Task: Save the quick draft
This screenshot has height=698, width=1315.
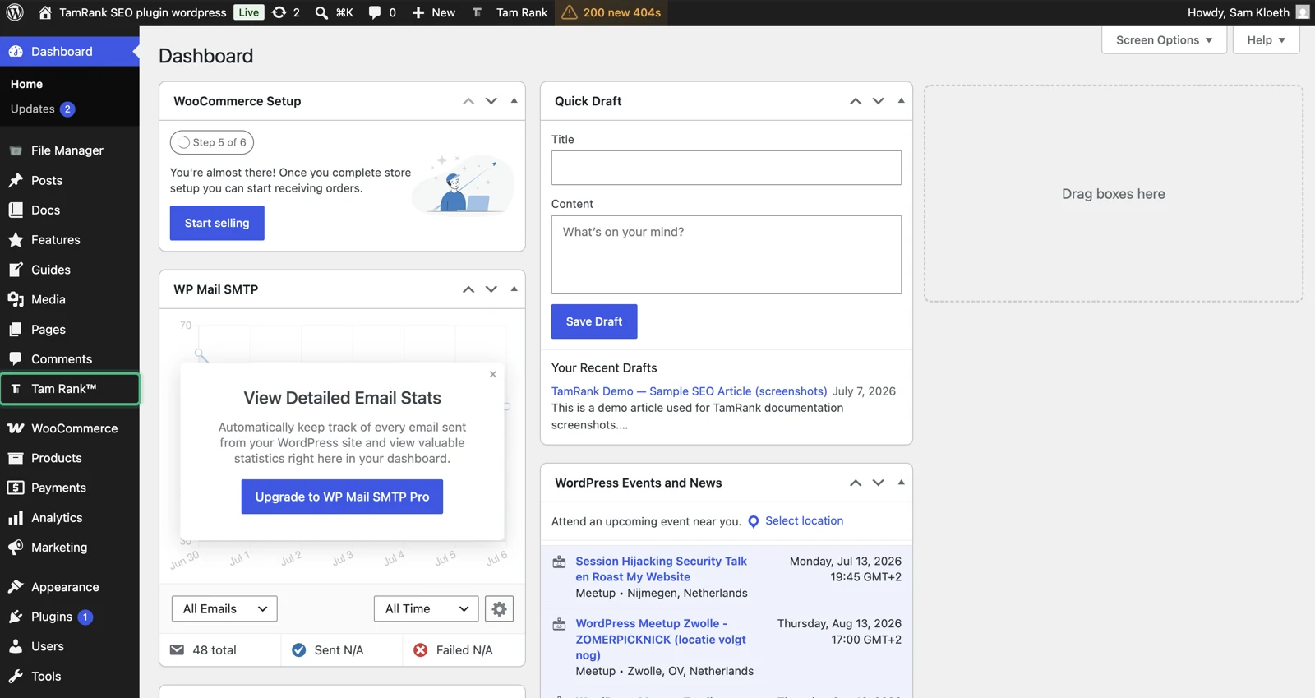Action: [594, 321]
